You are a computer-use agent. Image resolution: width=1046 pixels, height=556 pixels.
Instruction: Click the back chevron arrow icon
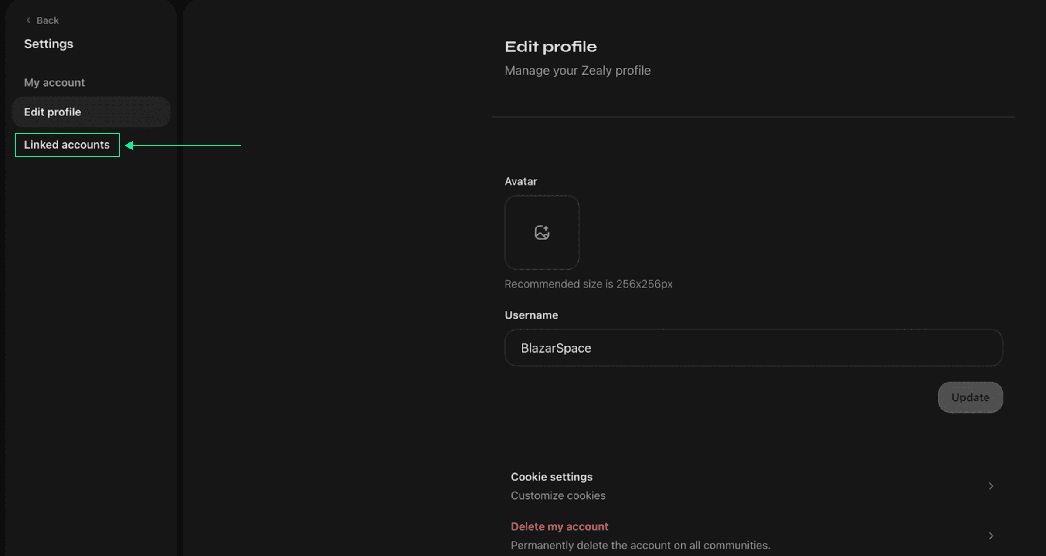28,20
